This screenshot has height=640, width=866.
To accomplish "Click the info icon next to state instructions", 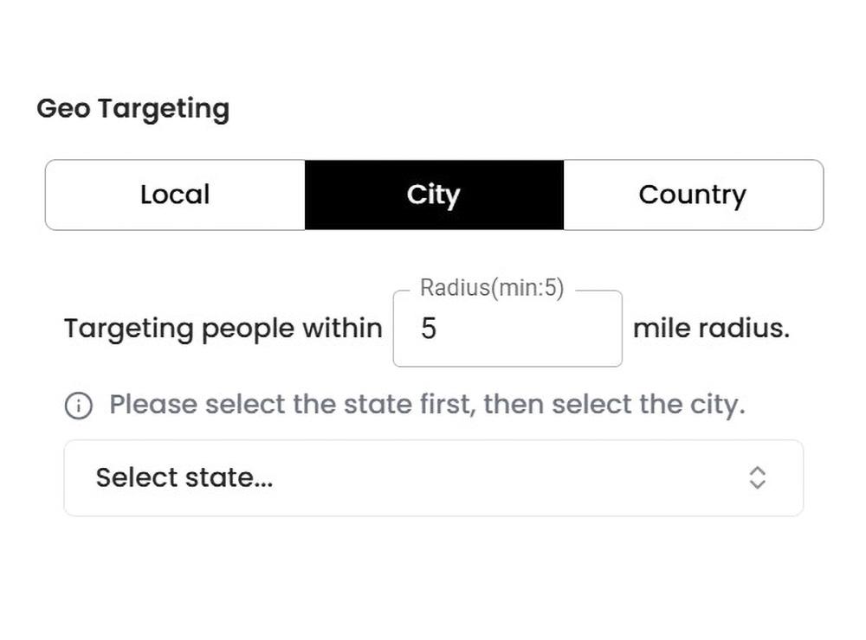I will [x=79, y=404].
